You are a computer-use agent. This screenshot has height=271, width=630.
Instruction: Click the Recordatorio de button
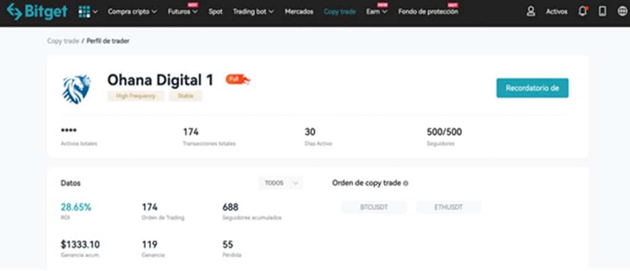coord(532,88)
